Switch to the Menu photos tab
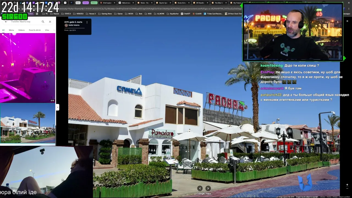The height and width of the screenshot is (198, 352). tap(11, 30)
